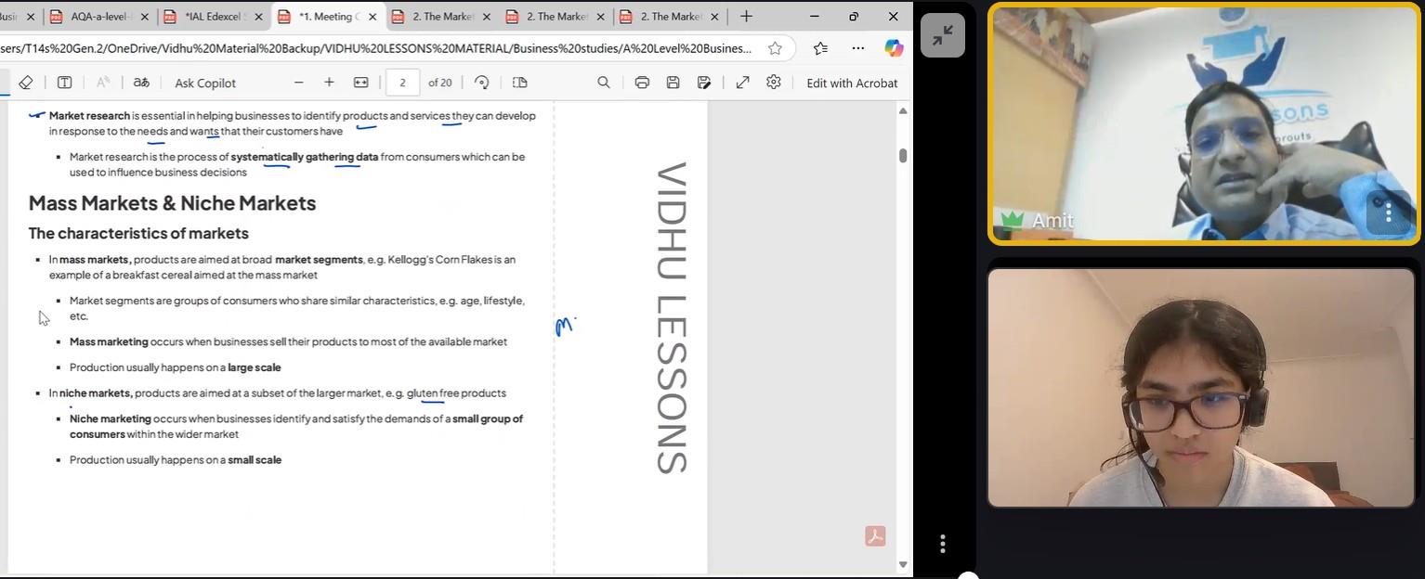Select the Erase tool in PDF toolbar
1425x579 pixels.
(x=26, y=83)
